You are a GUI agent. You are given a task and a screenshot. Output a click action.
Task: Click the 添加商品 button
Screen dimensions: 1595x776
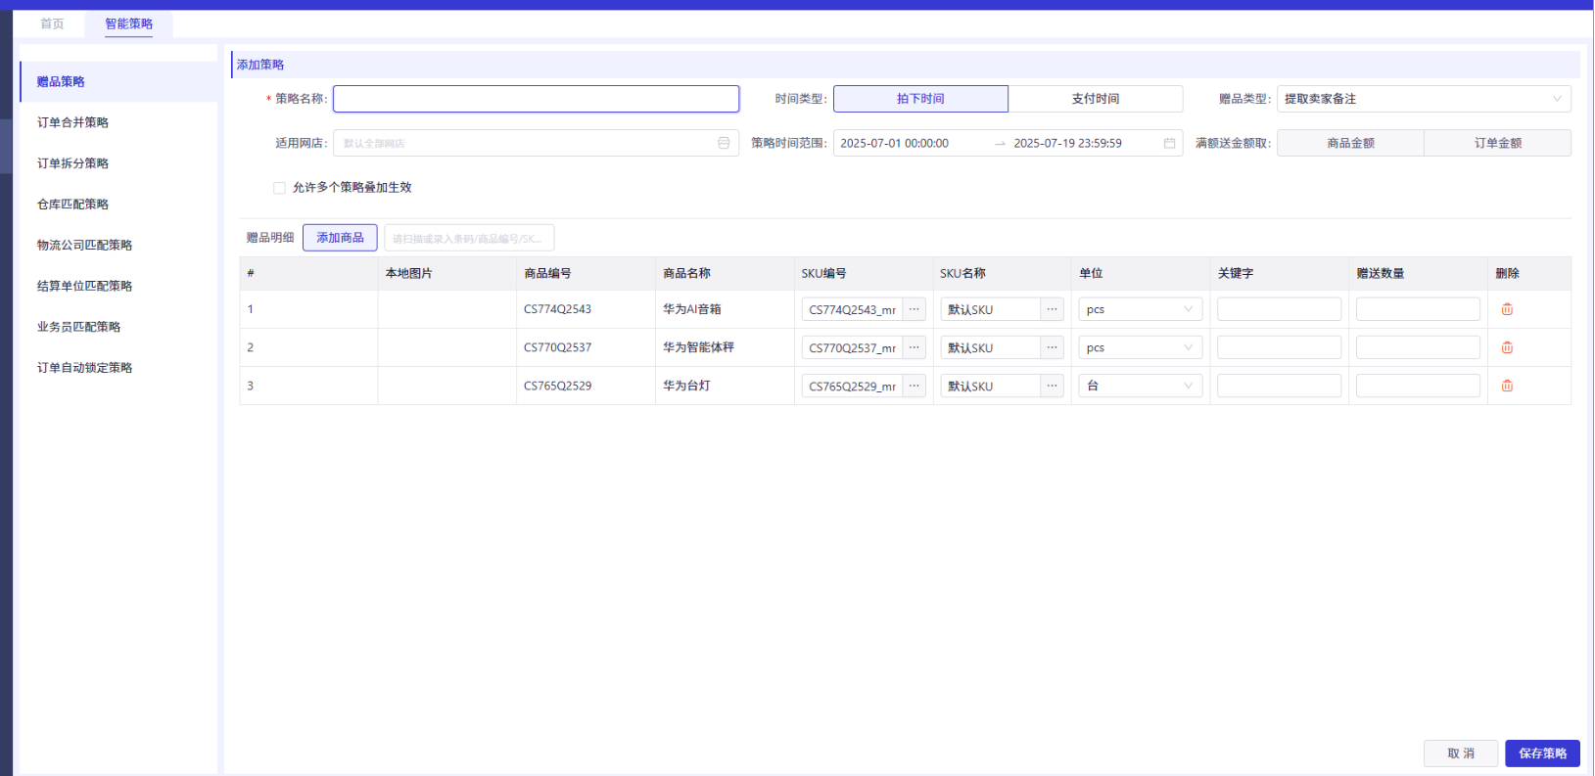pos(340,238)
